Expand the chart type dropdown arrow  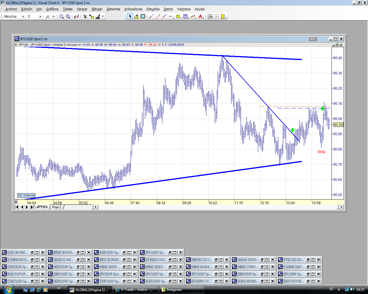(53, 17)
